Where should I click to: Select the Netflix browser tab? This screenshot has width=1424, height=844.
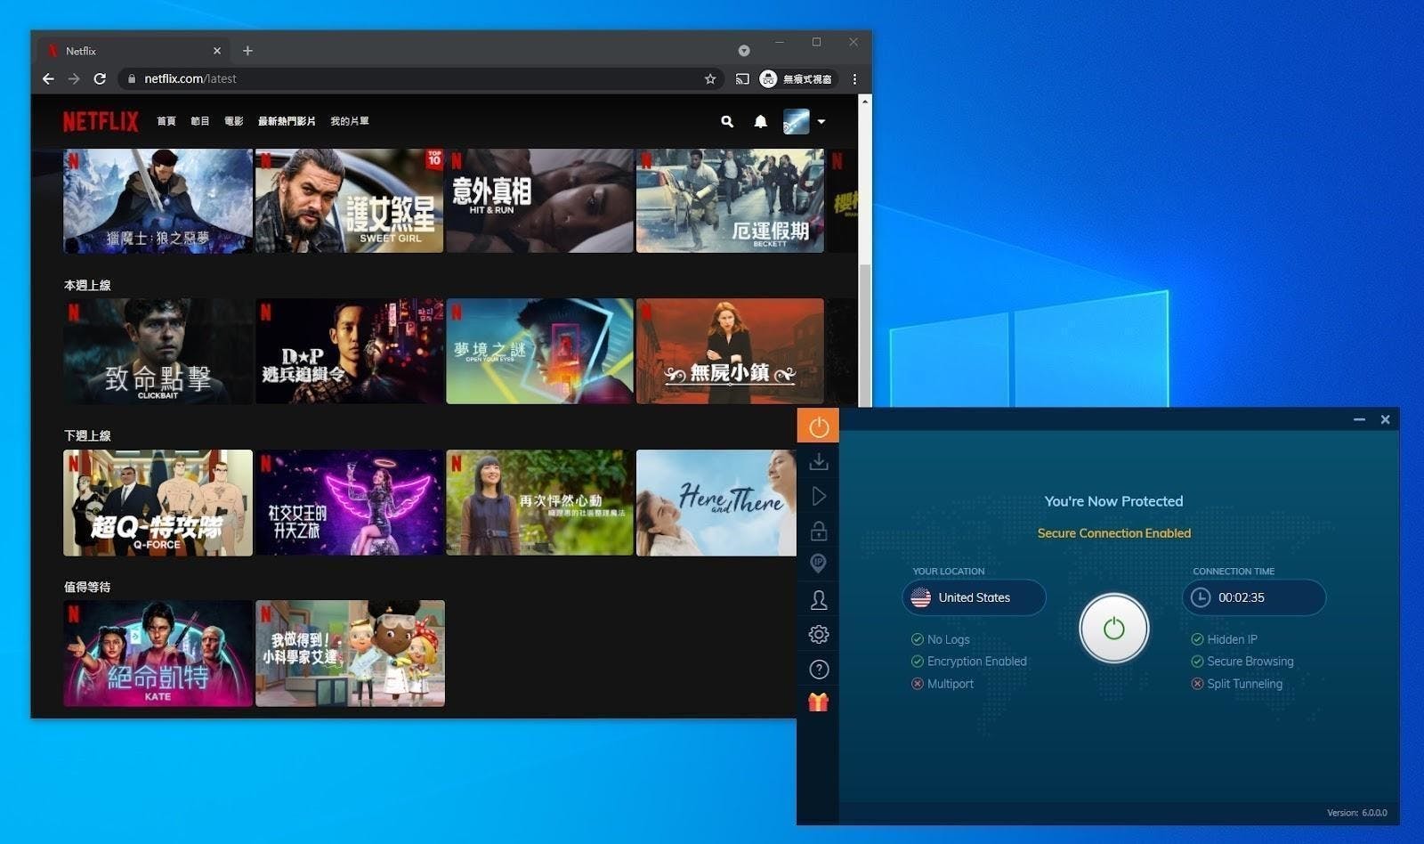tap(132, 51)
